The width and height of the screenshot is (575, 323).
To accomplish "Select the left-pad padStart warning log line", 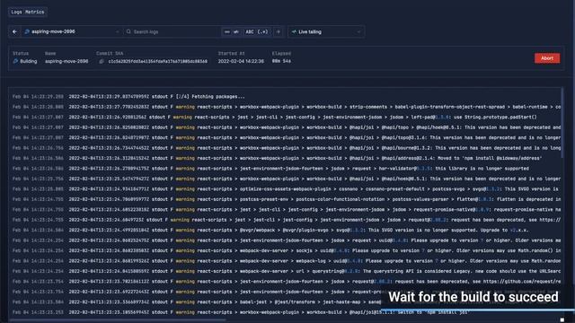I will pyautogui.click(x=286, y=118).
